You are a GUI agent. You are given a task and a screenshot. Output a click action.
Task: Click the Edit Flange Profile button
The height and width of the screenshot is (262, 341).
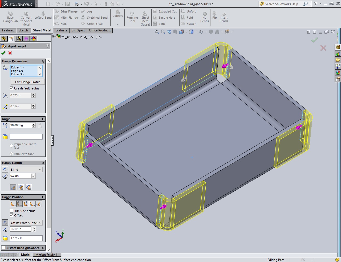[27, 82]
